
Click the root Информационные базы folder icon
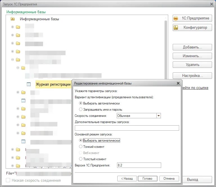pos(13,19)
